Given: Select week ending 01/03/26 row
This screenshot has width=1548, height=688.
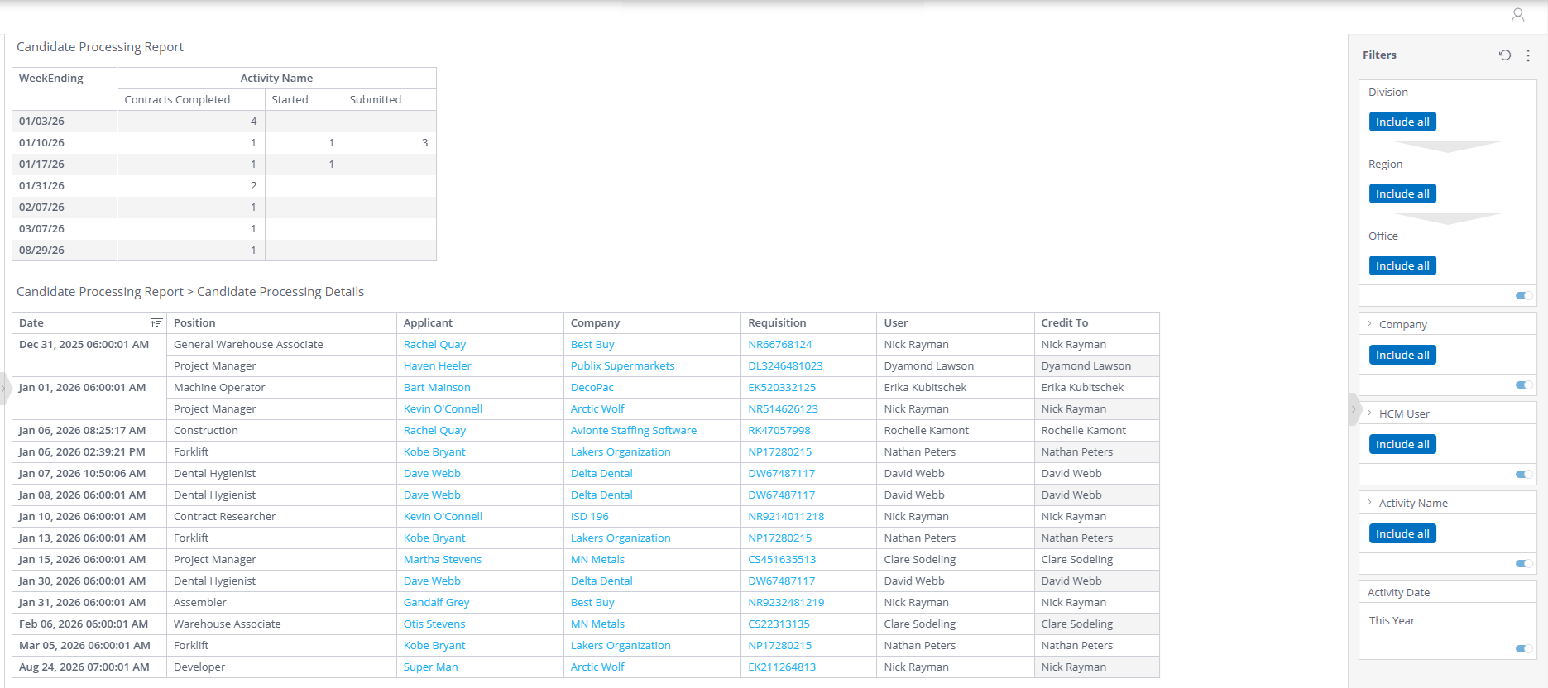Looking at the screenshot, I should [x=224, y=121].
